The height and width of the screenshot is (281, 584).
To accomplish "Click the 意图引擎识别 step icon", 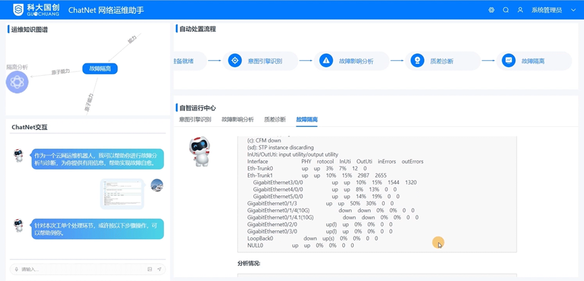I will 235,61.
